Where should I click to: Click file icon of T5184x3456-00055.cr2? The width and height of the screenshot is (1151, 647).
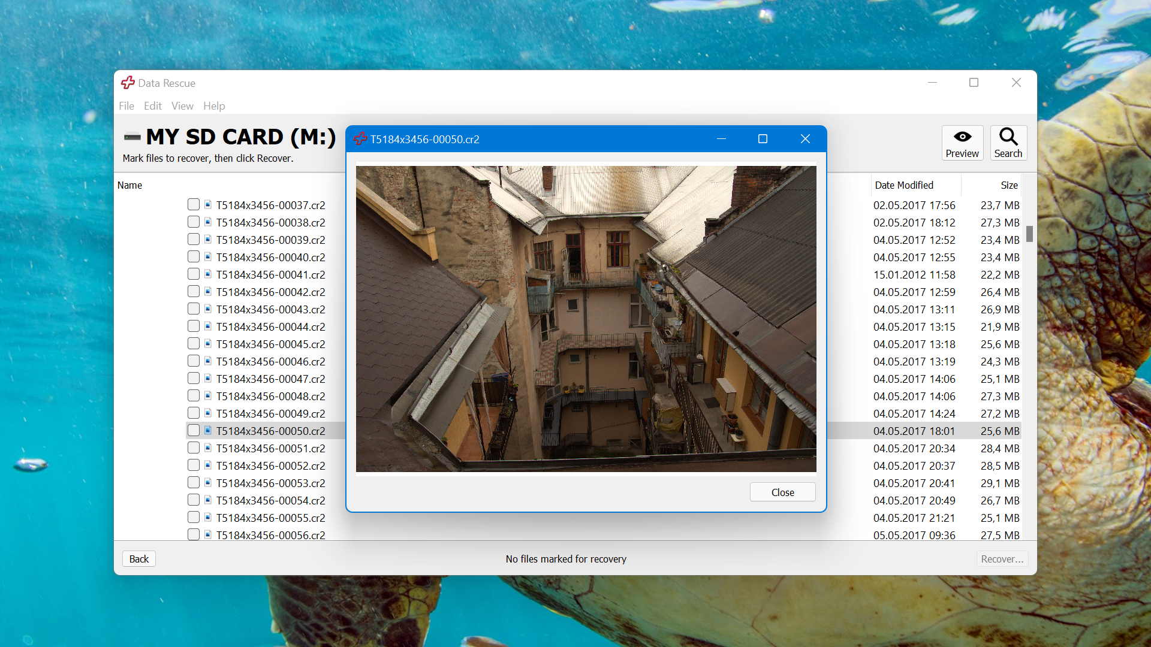[x=208, y=518]
